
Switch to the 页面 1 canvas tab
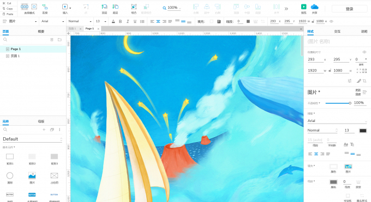pos(73,29)
